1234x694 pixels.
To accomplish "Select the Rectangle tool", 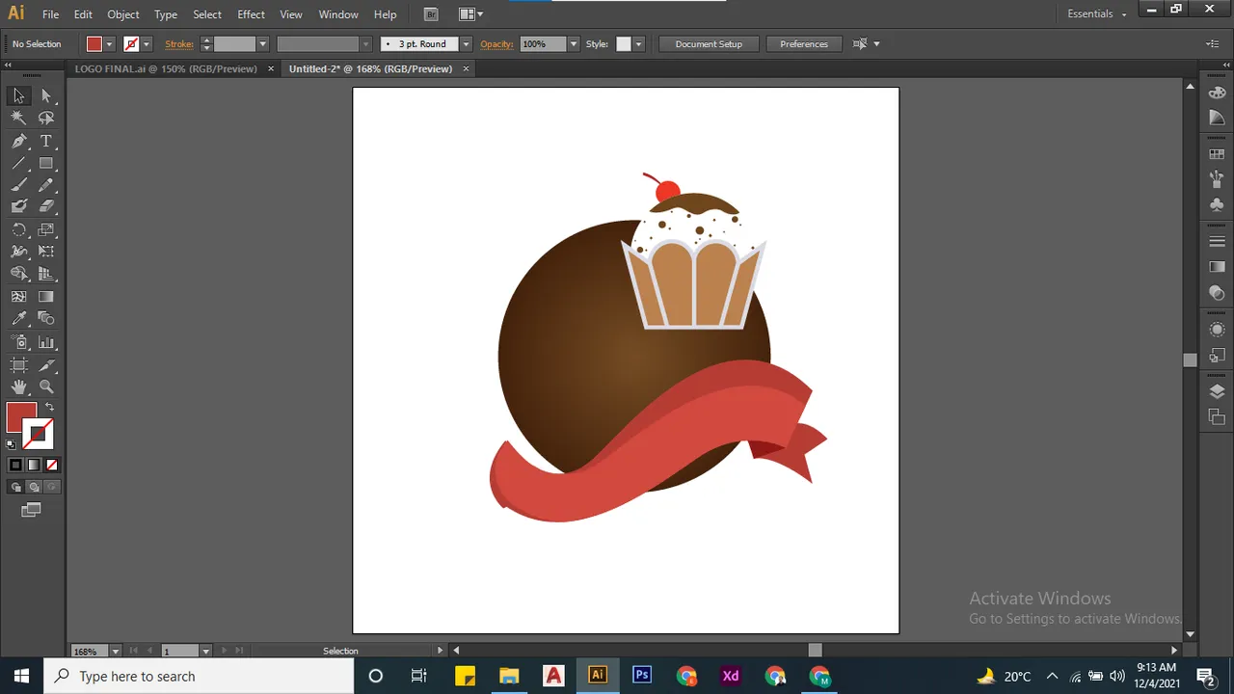I will coord(46,163).
